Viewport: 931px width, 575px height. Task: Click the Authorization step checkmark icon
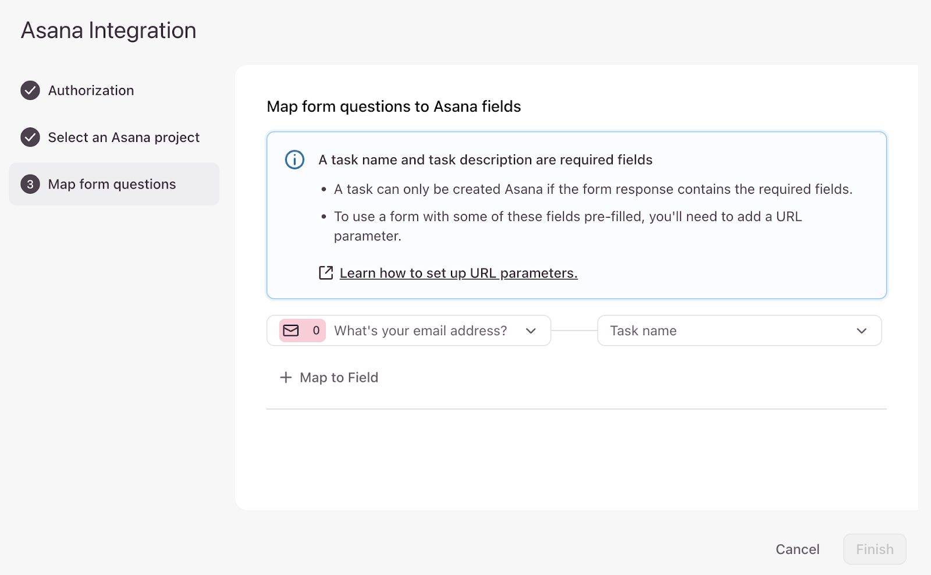(30, 90)
